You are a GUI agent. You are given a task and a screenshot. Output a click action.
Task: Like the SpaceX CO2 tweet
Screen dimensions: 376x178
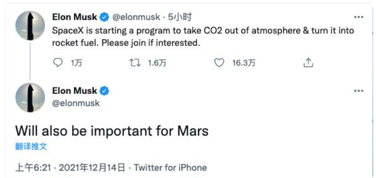point(219,63)
